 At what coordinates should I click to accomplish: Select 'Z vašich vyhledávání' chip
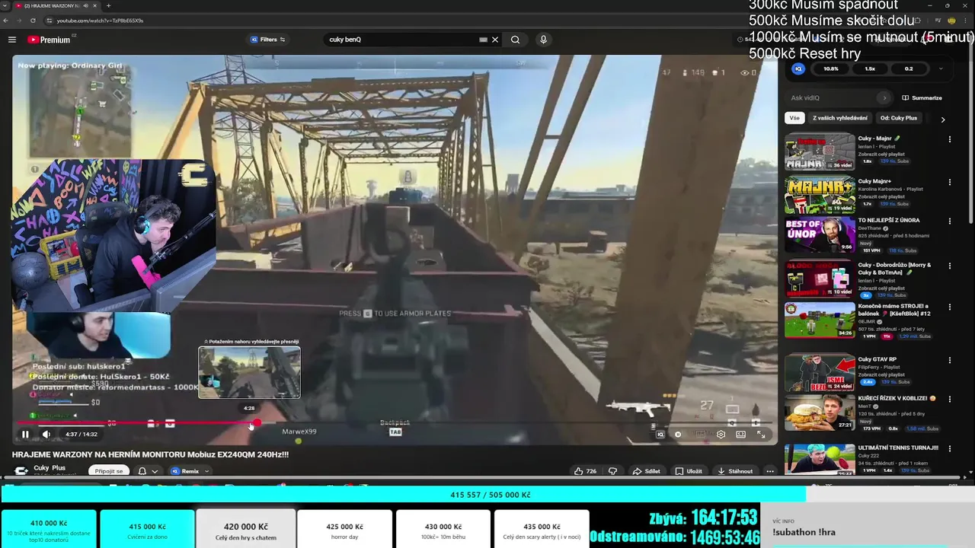point(840,118)
